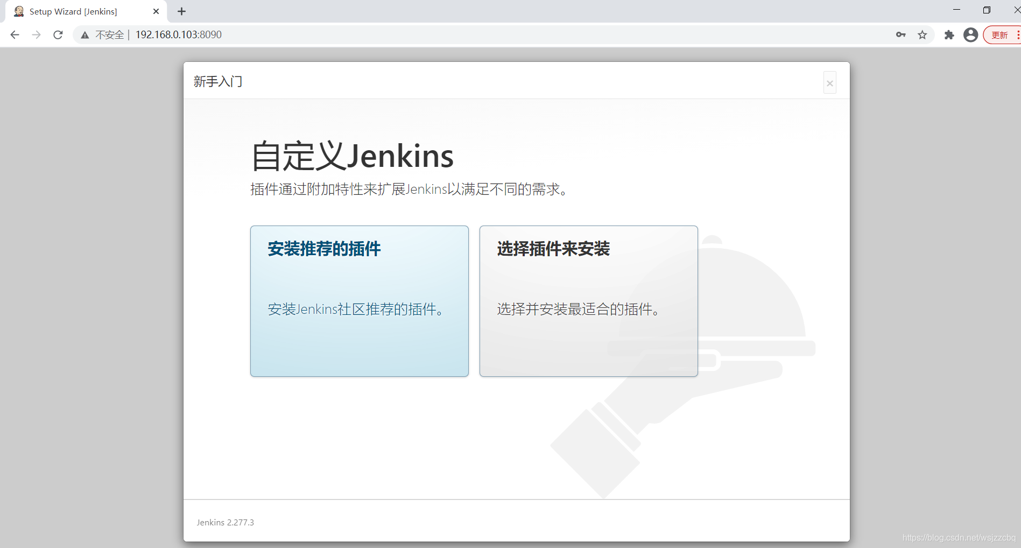
Task: Click the browser back arrow
Action: pyautogui.click(x=15, y=35)
